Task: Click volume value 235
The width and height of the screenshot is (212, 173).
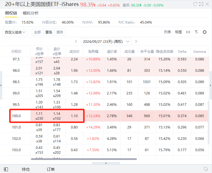Action: pyautogui.click(x=130, y=93)
